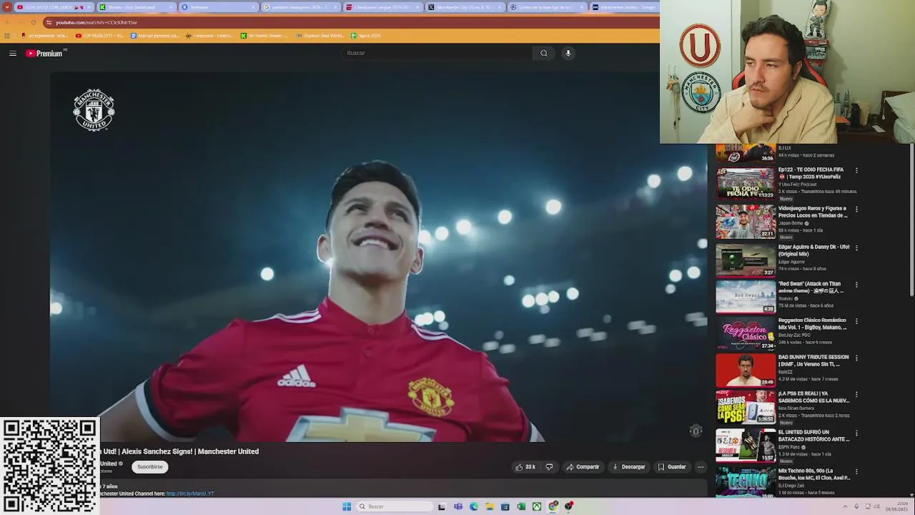Open options menu for La PS6 es real video
This screenshot has width=915, height=515.
(x=856, y=395)
